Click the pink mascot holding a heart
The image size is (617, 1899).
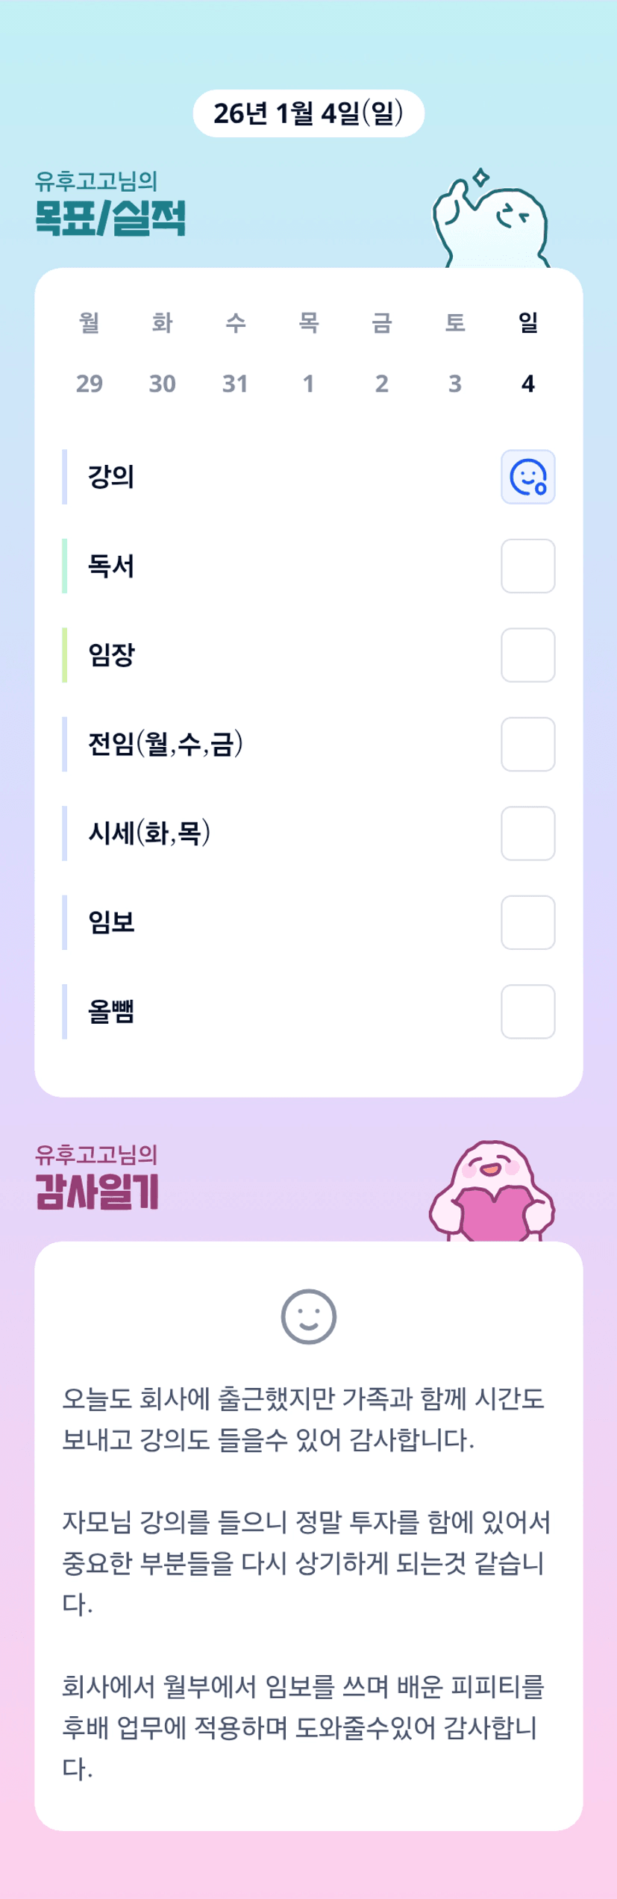tap(492, 1192)
